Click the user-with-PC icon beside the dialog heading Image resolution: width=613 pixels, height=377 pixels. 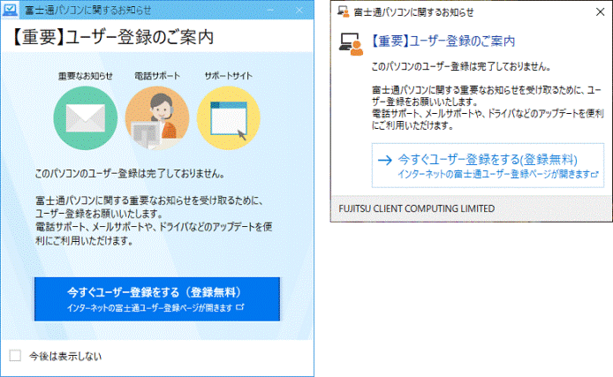pos(352,43)
